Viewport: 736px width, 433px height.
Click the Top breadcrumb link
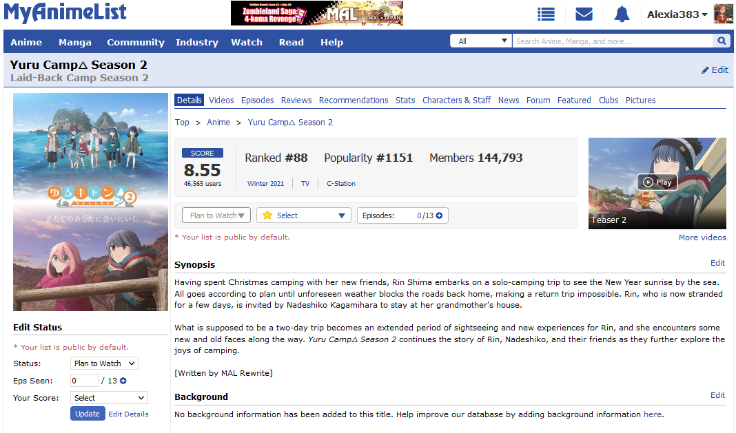182,123
